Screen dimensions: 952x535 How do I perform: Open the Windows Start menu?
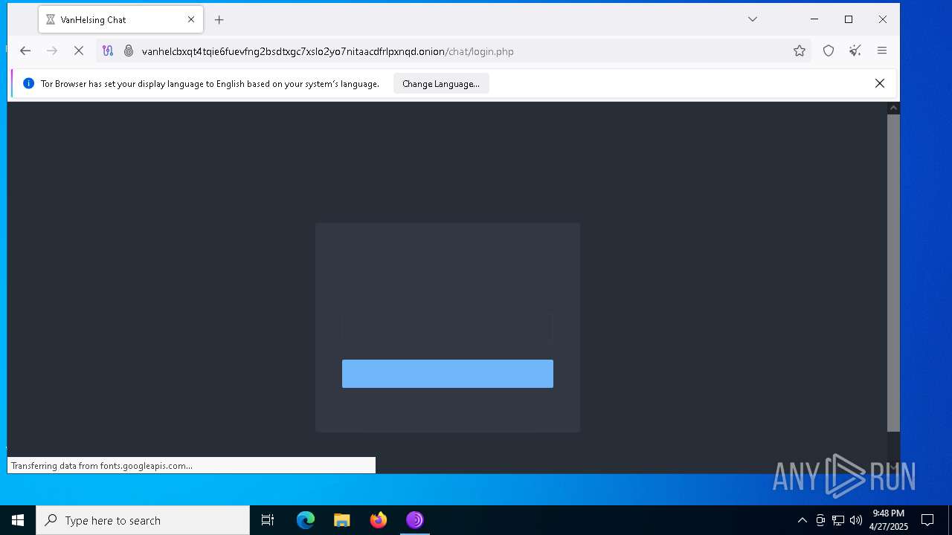(18, 520)
